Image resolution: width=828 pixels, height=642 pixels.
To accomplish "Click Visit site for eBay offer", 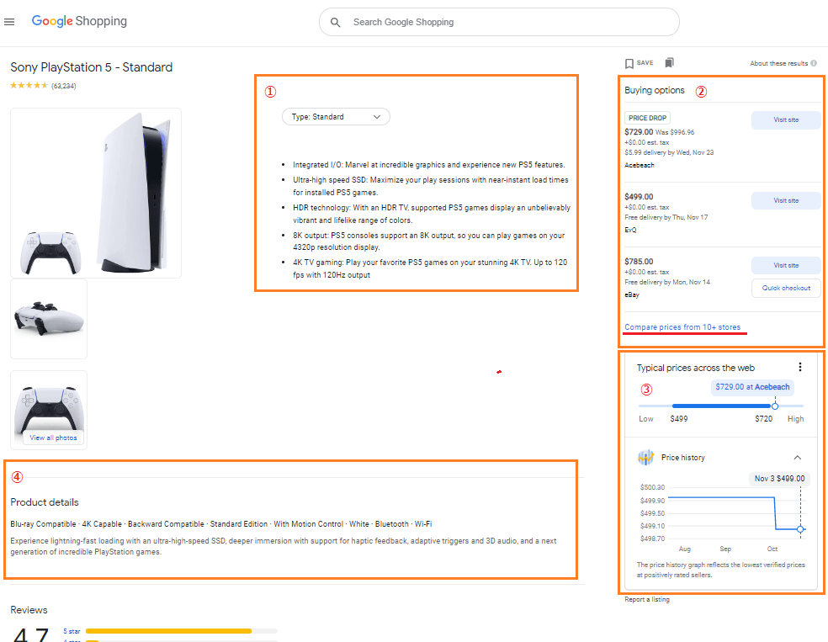I will tap(786, 266).
